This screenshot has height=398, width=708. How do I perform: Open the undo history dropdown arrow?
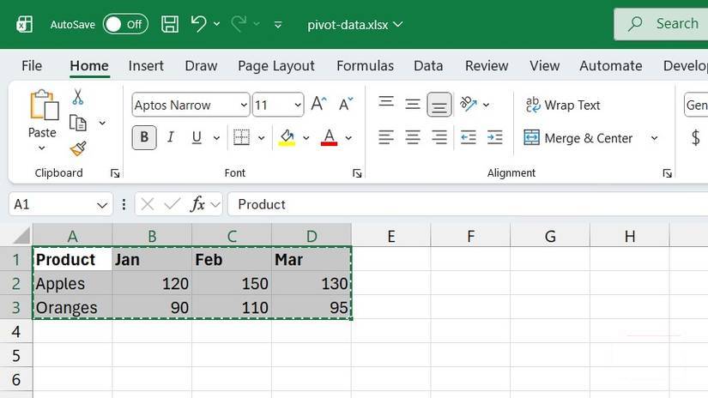[217, 24]
